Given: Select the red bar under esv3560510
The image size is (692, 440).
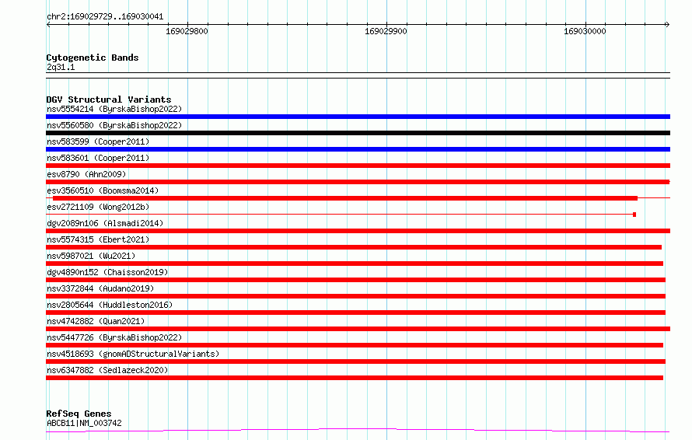Looking at the screenshot, I should [345, 198].
